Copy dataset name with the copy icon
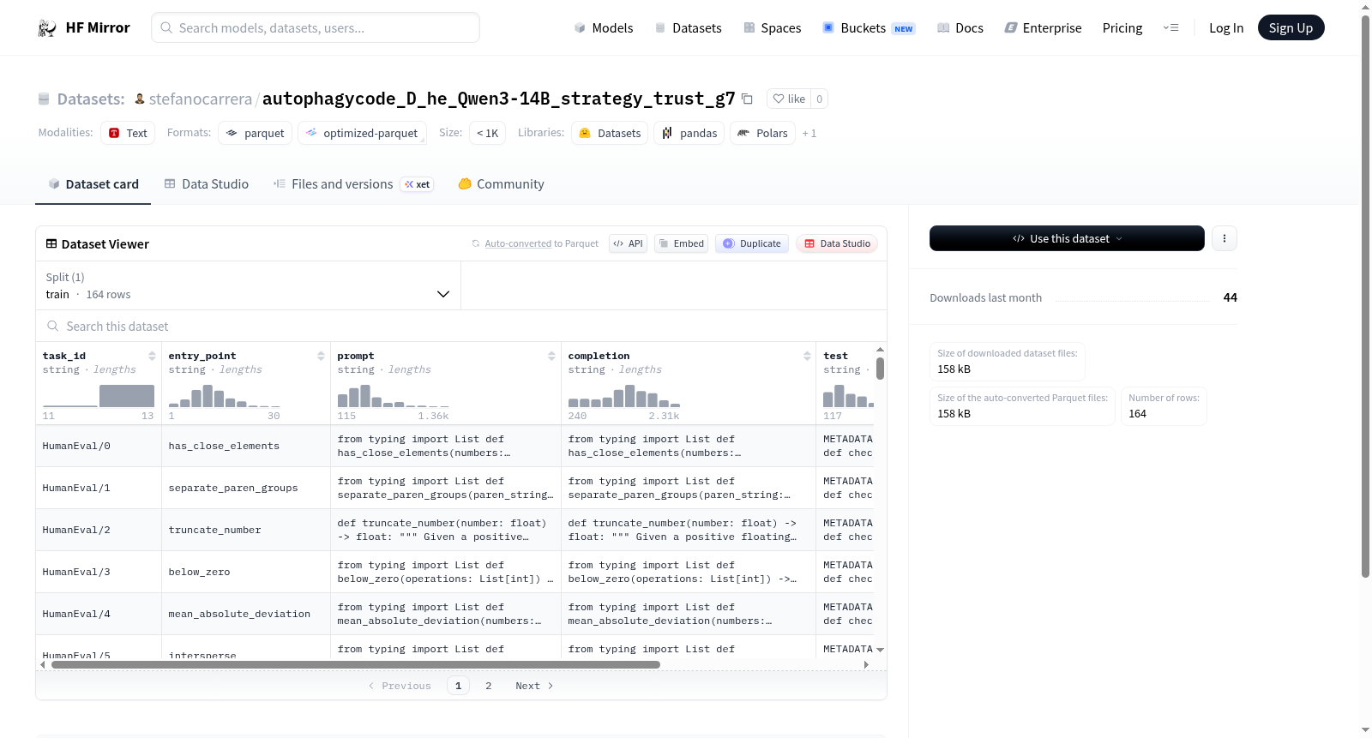Image resolution: width=1372 pixels, height=738 pixels. coord(747,99)
